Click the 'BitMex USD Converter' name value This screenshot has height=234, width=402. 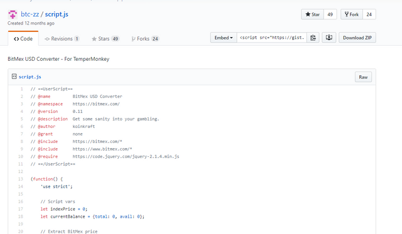[97, 97]
